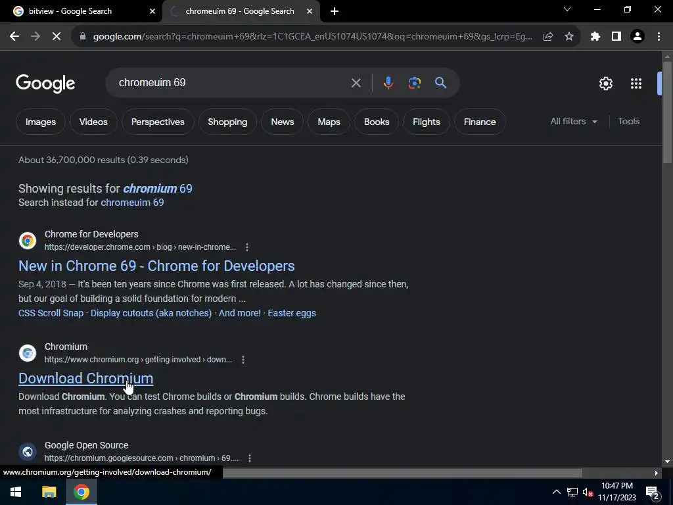Open the notification center
Image resolution: width=673 pixels, height=505 pixels.
click(x=653, y=493)
